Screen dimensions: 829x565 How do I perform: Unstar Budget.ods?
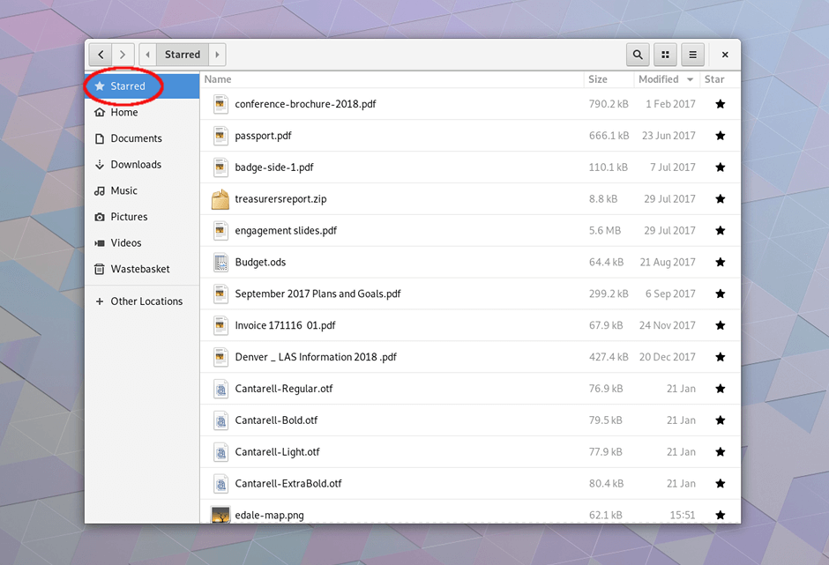[721, 262]
